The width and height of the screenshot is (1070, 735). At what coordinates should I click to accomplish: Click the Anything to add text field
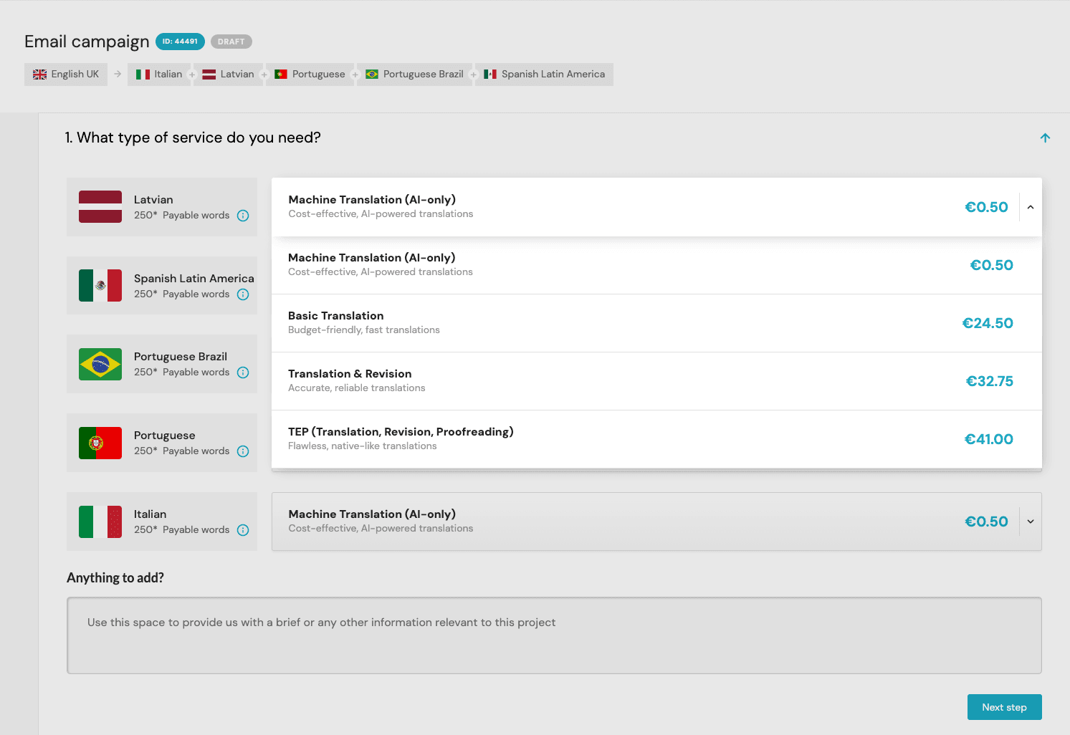(x=554, y=635)
